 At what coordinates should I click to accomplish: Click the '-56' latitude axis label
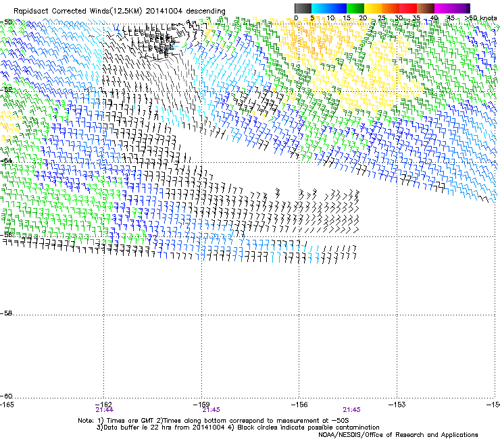6,234
